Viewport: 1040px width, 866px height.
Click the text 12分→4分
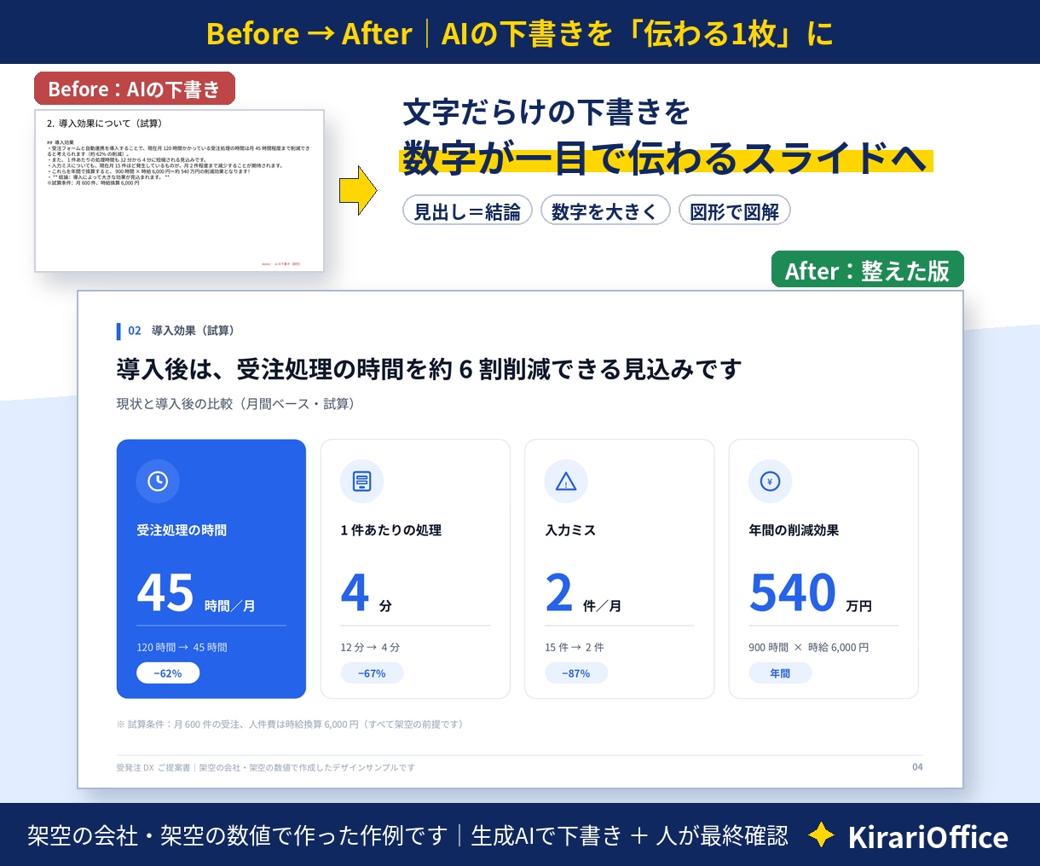coord(370,648)
